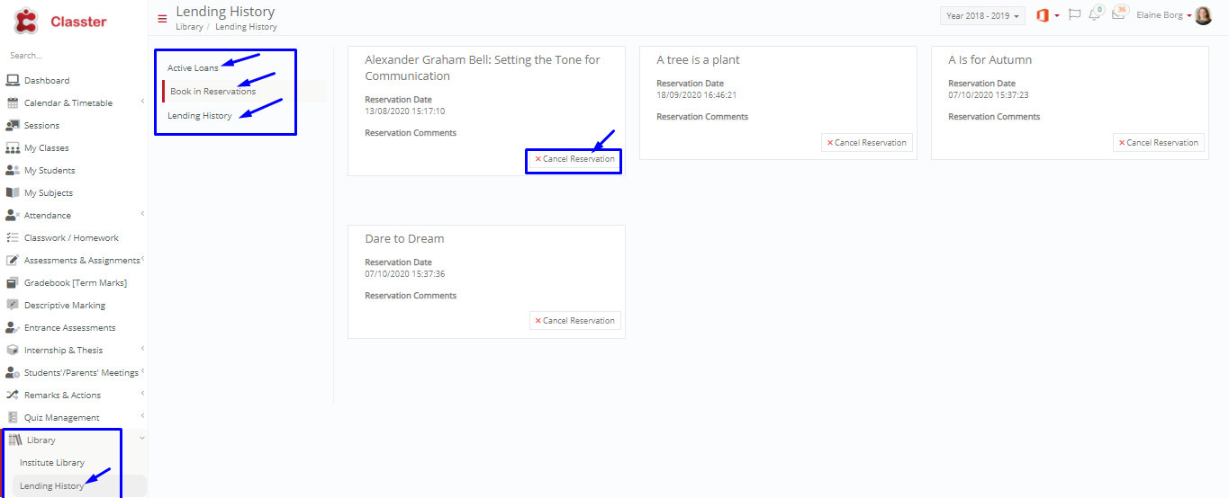
Task: Click Elaine Borg's avatar picture
Action: point(1203,15)
